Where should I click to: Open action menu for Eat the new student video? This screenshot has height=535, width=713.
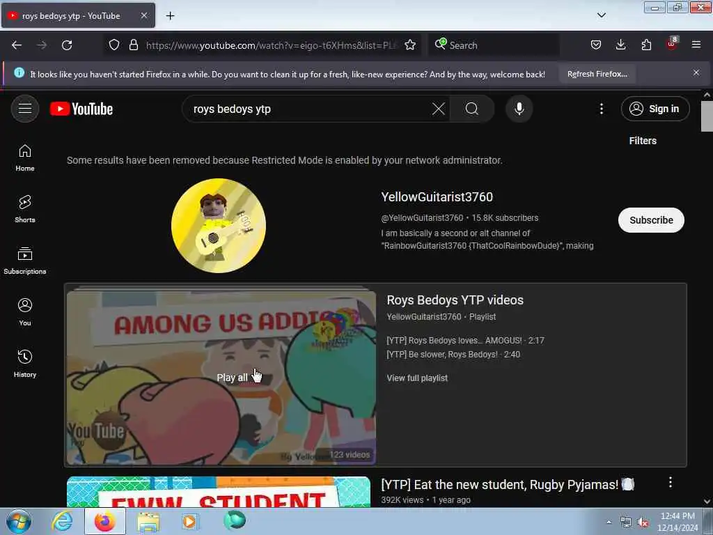tap(671, 482)
